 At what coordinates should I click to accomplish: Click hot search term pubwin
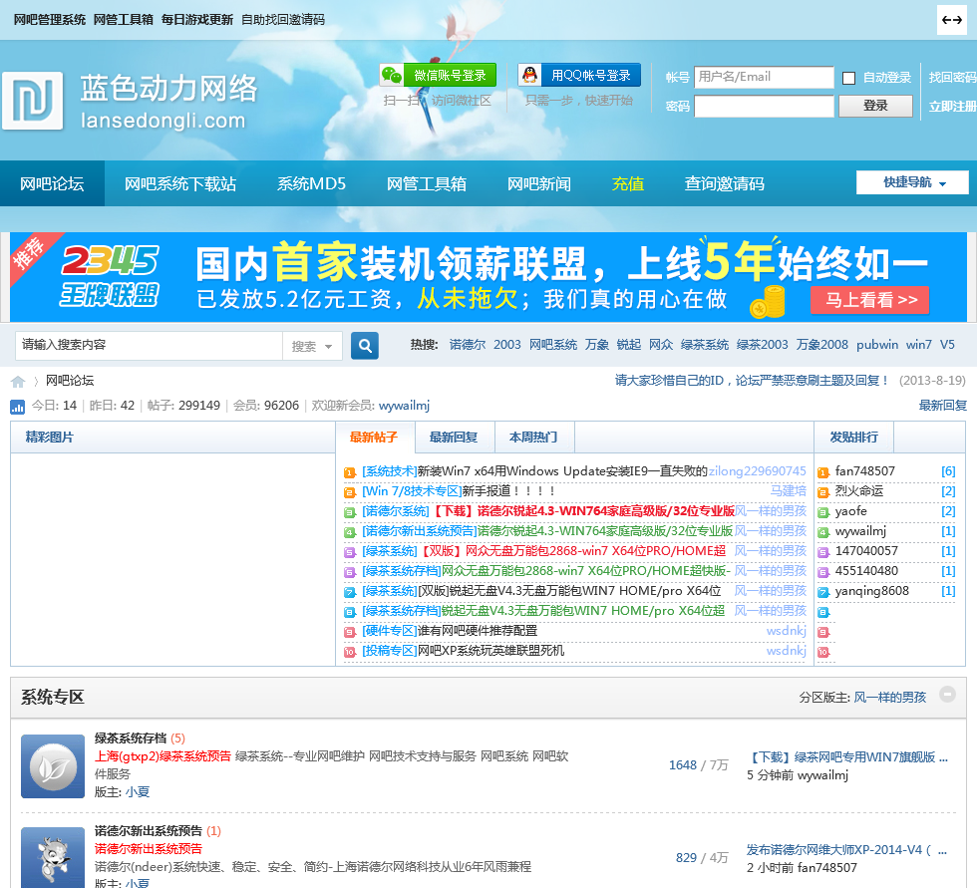click(x=876, y=345)
